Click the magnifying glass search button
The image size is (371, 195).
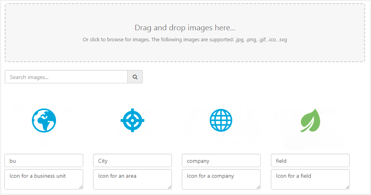pos(135,77)
